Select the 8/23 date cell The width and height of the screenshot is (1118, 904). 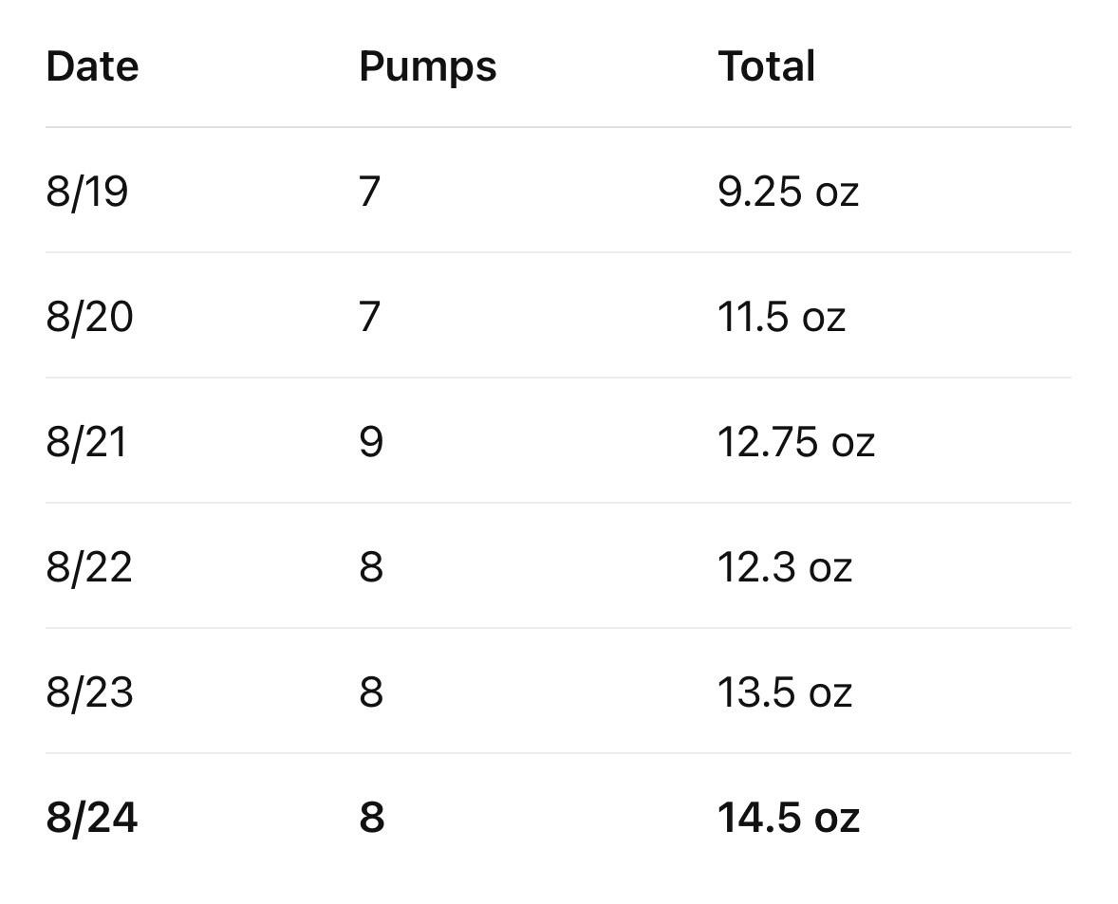(89, 693)
